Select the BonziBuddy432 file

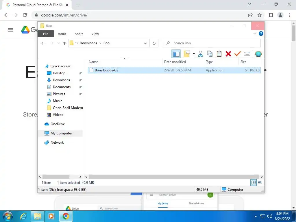[174, 70]
